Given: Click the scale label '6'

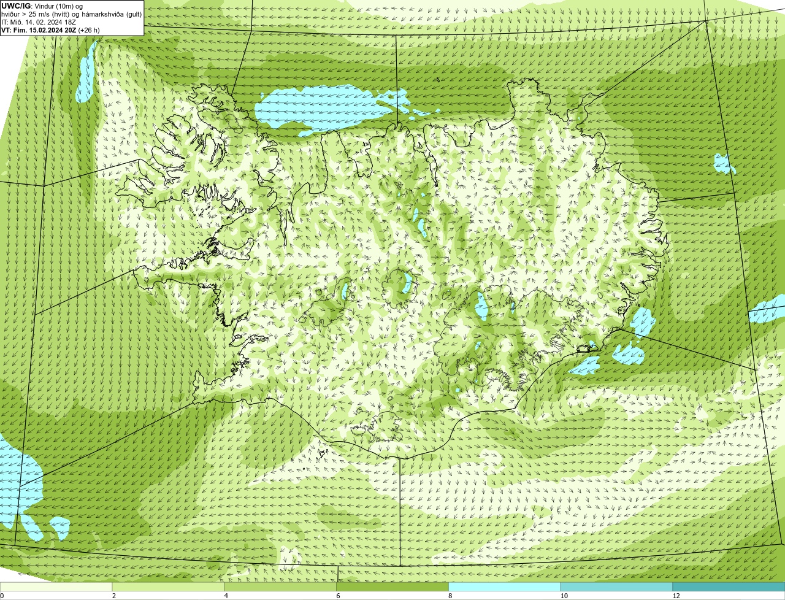Looking at the screenshot, I should [x=337, y=596].
